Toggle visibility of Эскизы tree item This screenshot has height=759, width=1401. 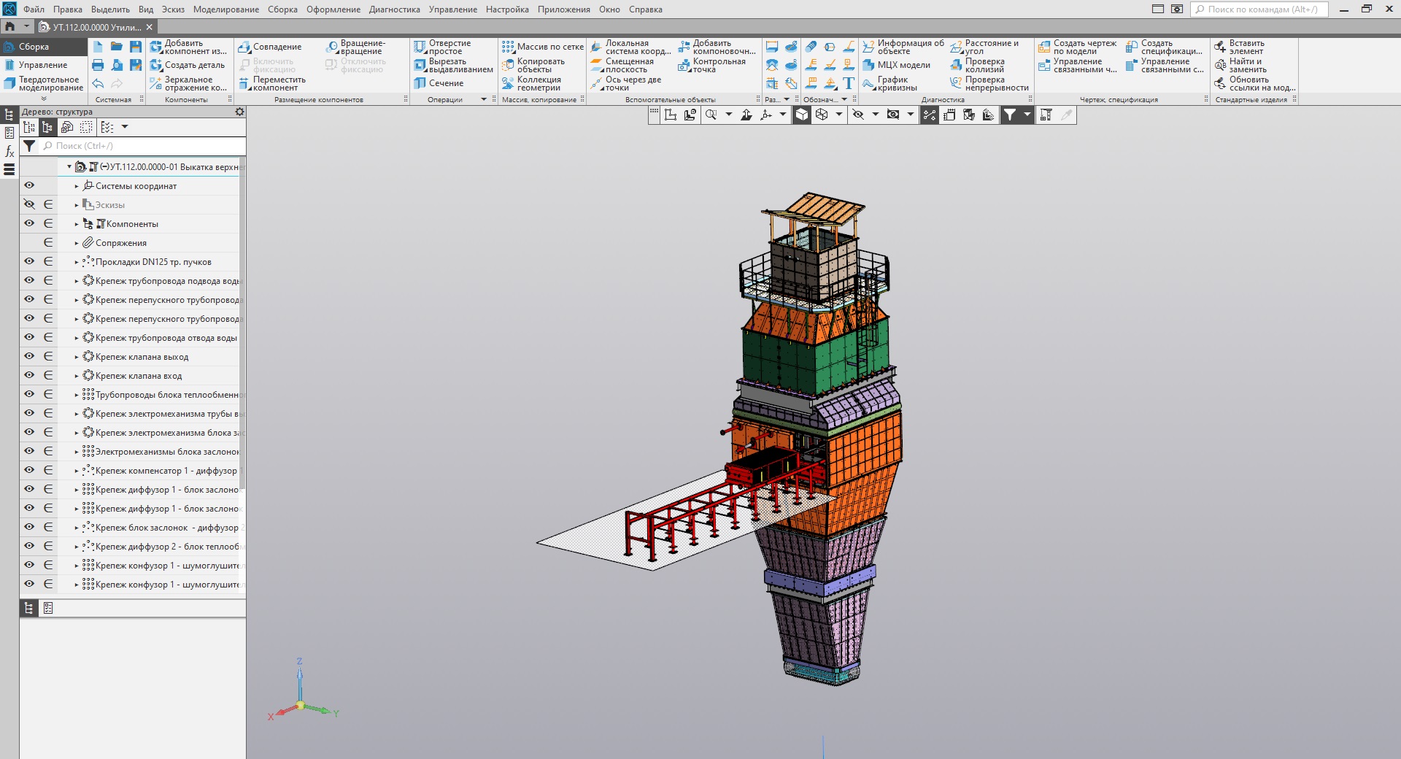(x=29, y=204)
